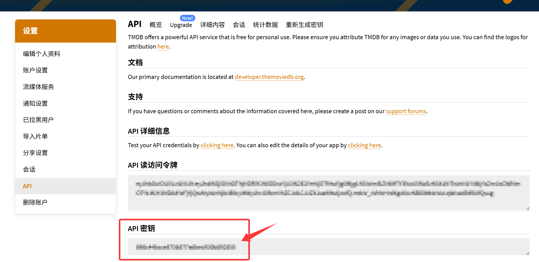Open 删除账户 sidebar option

pos(35,202)
